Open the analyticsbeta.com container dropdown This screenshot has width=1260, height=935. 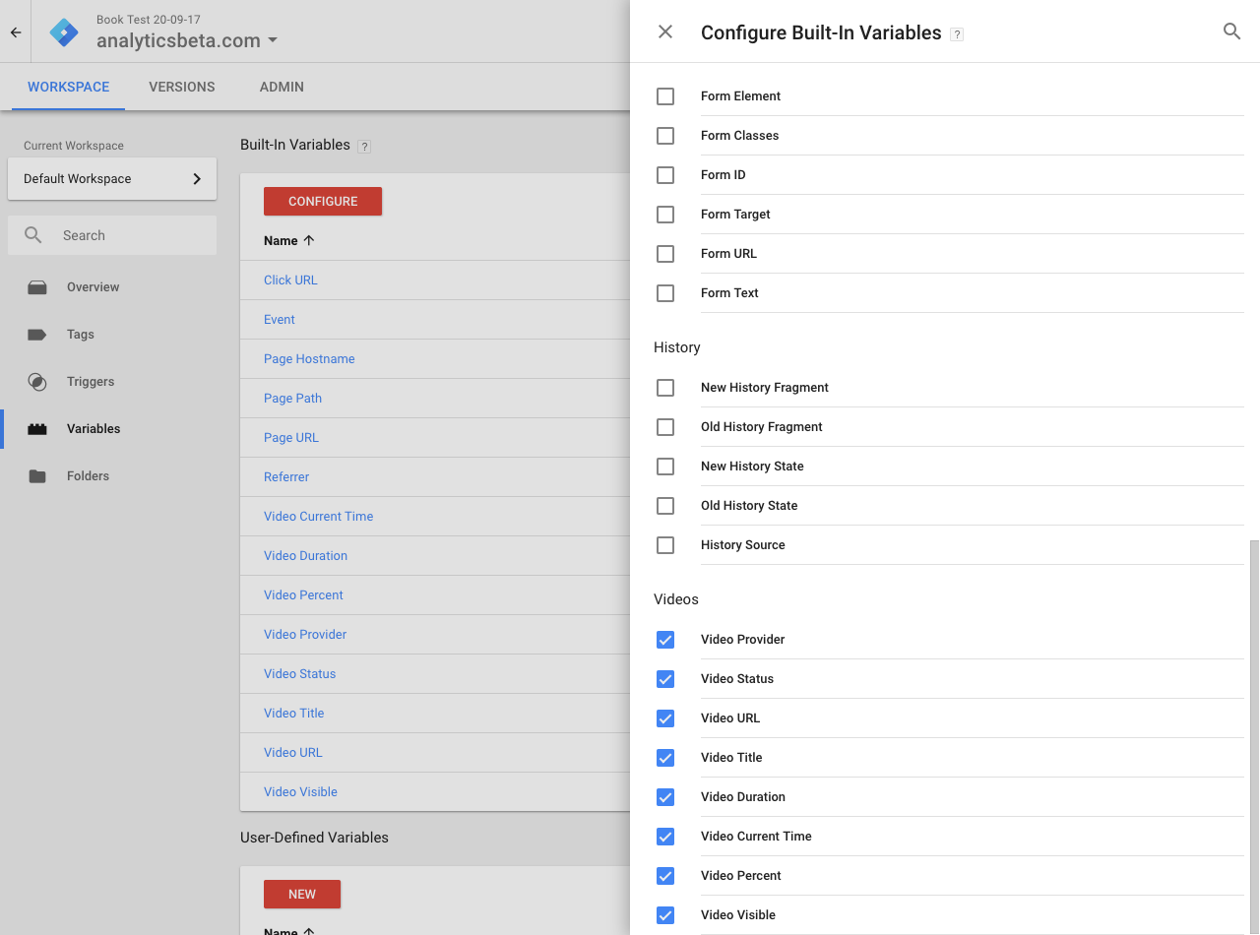184,42
